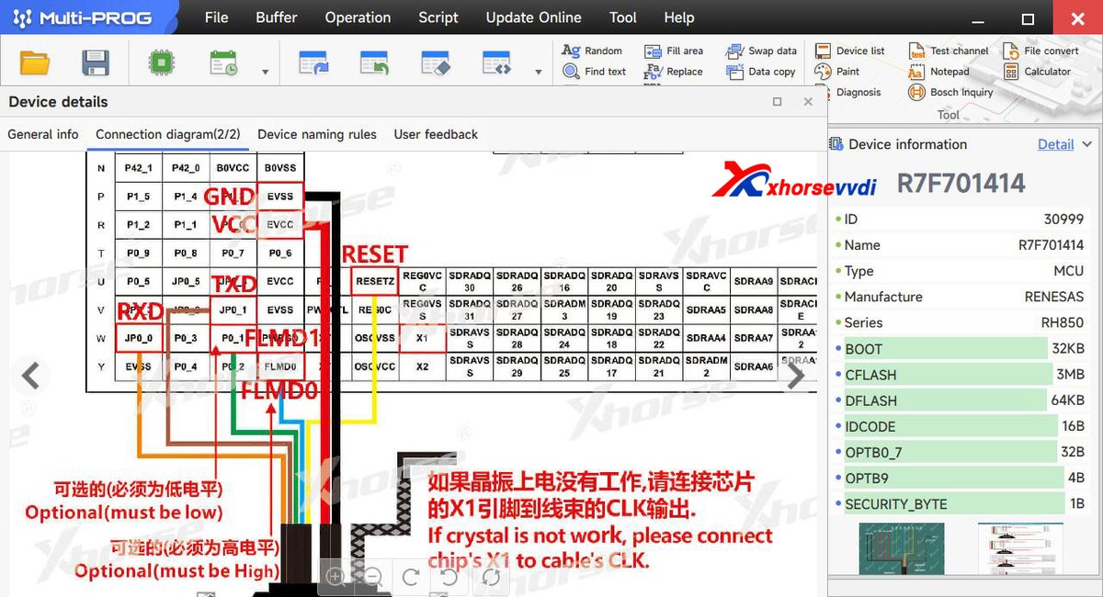Select the white wiring diagram thumbnail
The image size is (1103, 597).
pos(1020,549)
